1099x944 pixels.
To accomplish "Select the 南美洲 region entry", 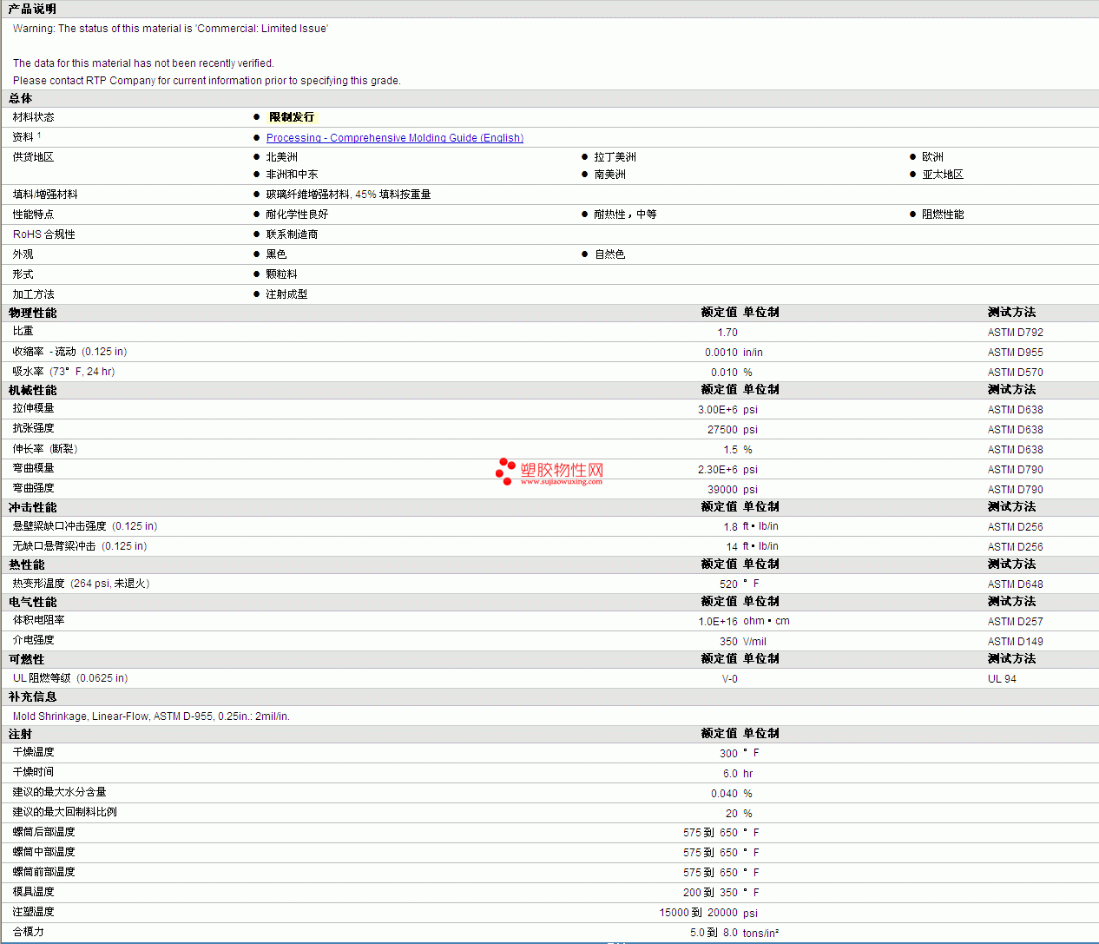I will pyautogui.click(x=609, y=175).
